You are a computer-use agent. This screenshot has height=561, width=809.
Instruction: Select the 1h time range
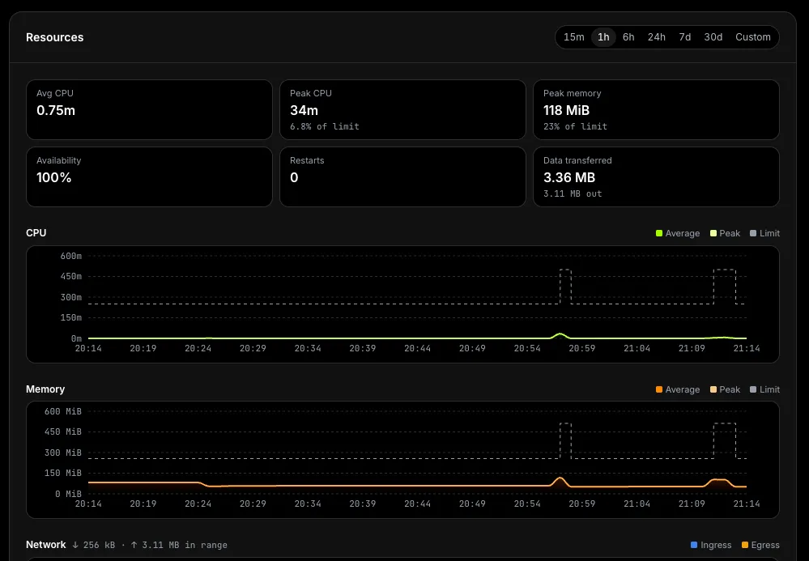(x=603, y=37)
